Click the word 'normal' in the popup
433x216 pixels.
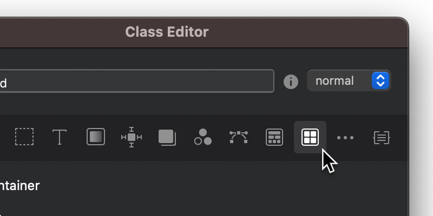pos(334,81)
